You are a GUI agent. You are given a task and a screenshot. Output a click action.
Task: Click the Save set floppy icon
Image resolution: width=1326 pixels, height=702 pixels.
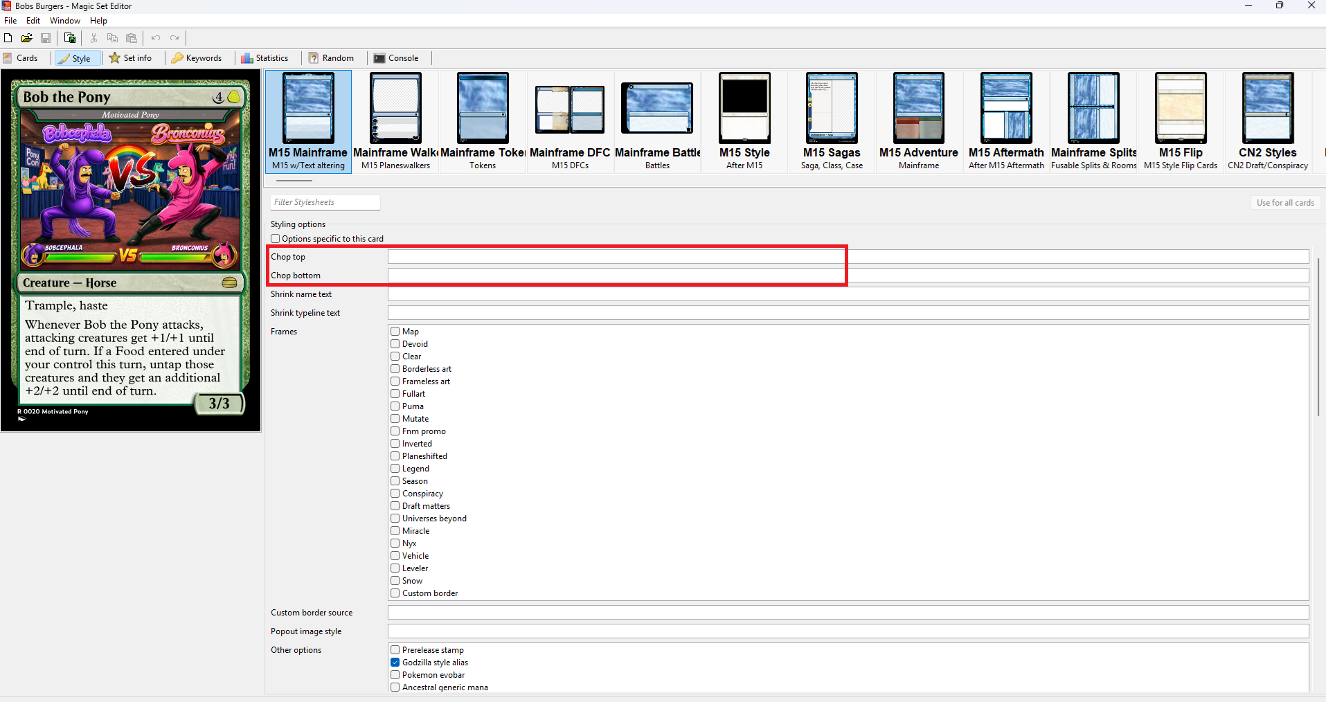[46, 38]
